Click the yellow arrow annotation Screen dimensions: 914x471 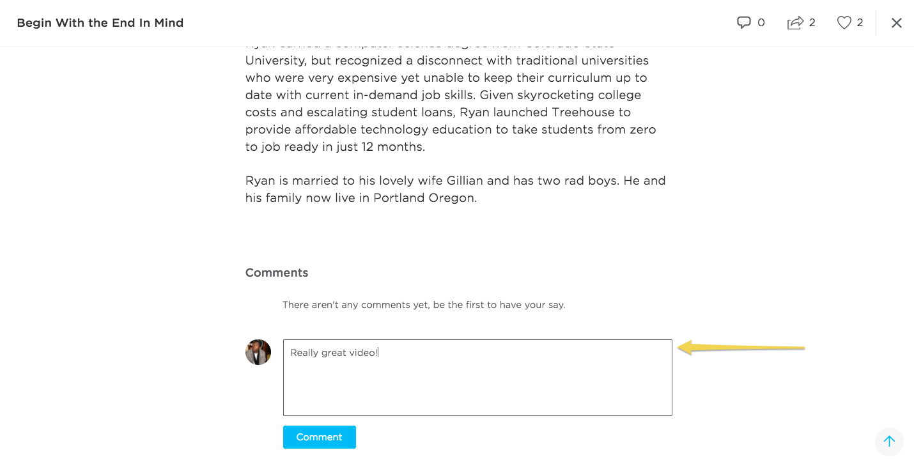pyautogui.click(x=741, y=348)
